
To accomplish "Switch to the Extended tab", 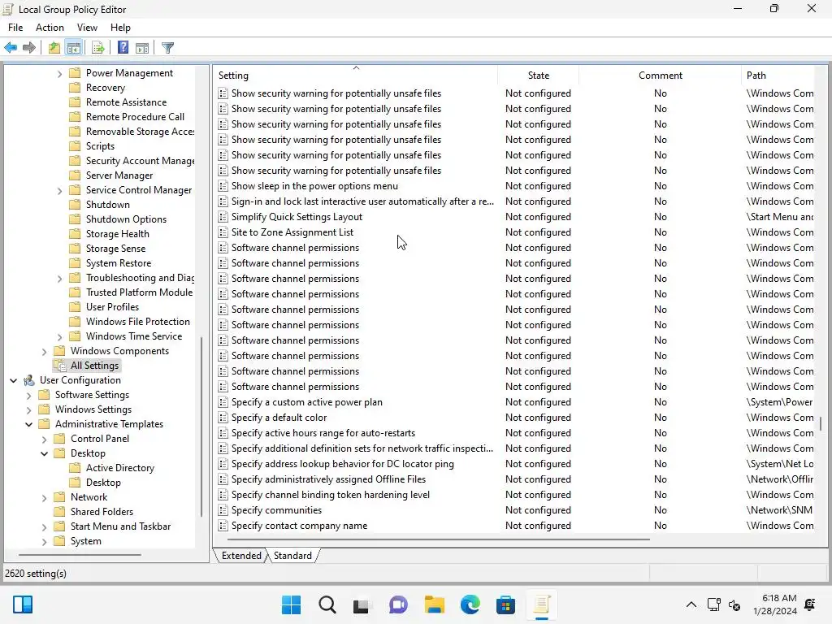I will click(241, 556).
